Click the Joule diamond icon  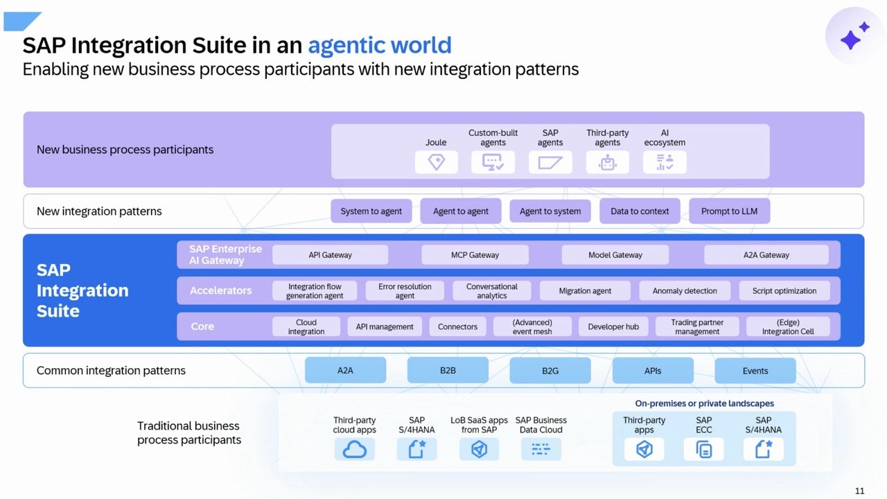pyautogui.click(x=436, y=162)
